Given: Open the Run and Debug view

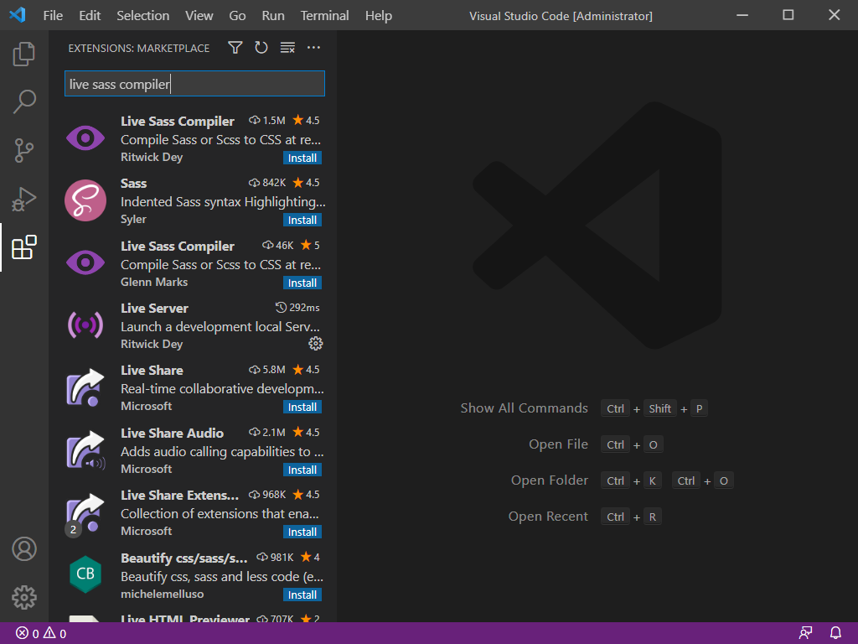Looking at the screenshot, I should [24, 199].
